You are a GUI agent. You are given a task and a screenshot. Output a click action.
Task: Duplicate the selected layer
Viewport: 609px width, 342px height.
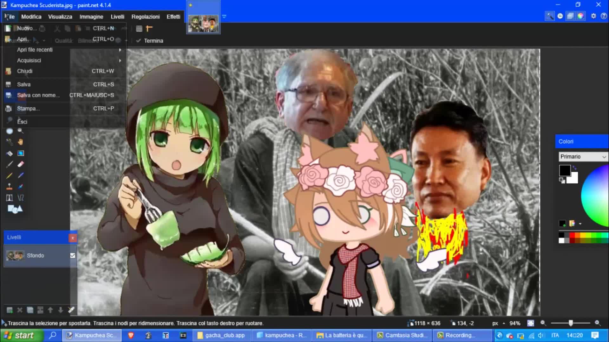tap(30, 310)
